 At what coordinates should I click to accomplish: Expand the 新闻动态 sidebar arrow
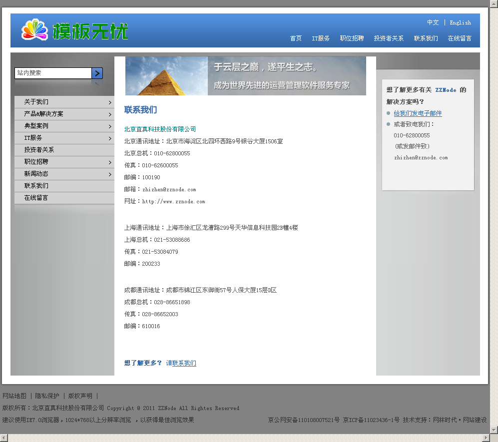tap(110, 174)
